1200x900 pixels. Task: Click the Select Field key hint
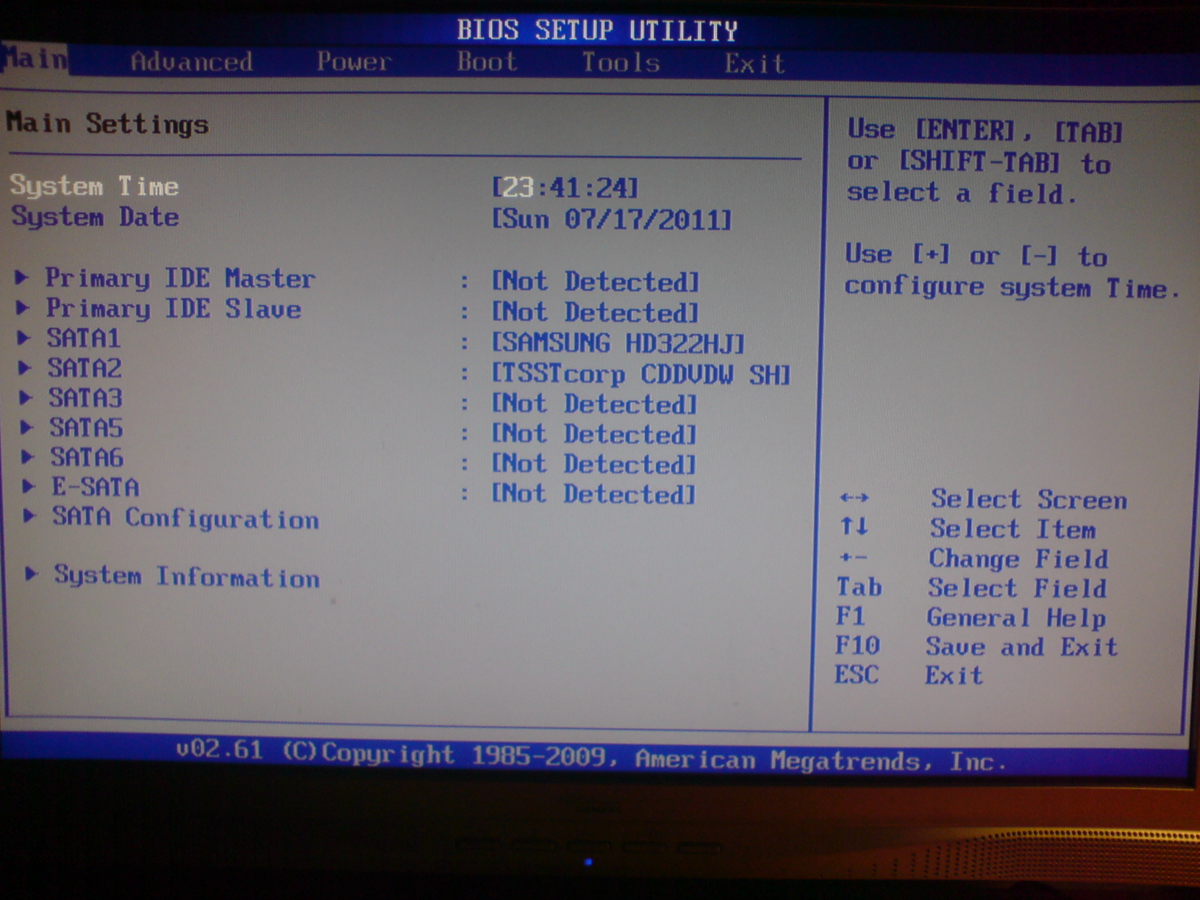click(x=1016, y=589)
